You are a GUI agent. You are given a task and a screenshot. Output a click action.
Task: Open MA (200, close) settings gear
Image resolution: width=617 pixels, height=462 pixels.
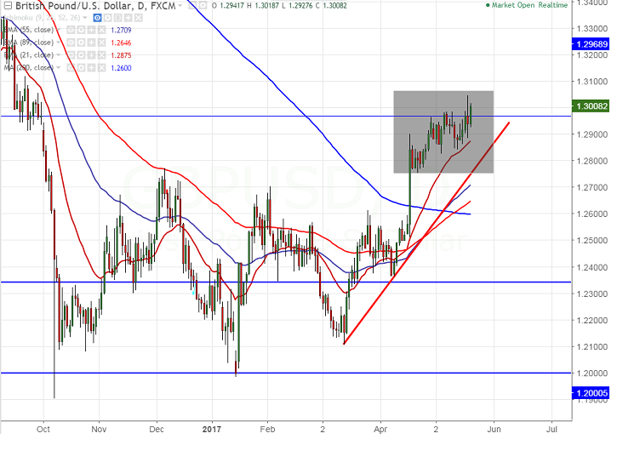[81, 68]
